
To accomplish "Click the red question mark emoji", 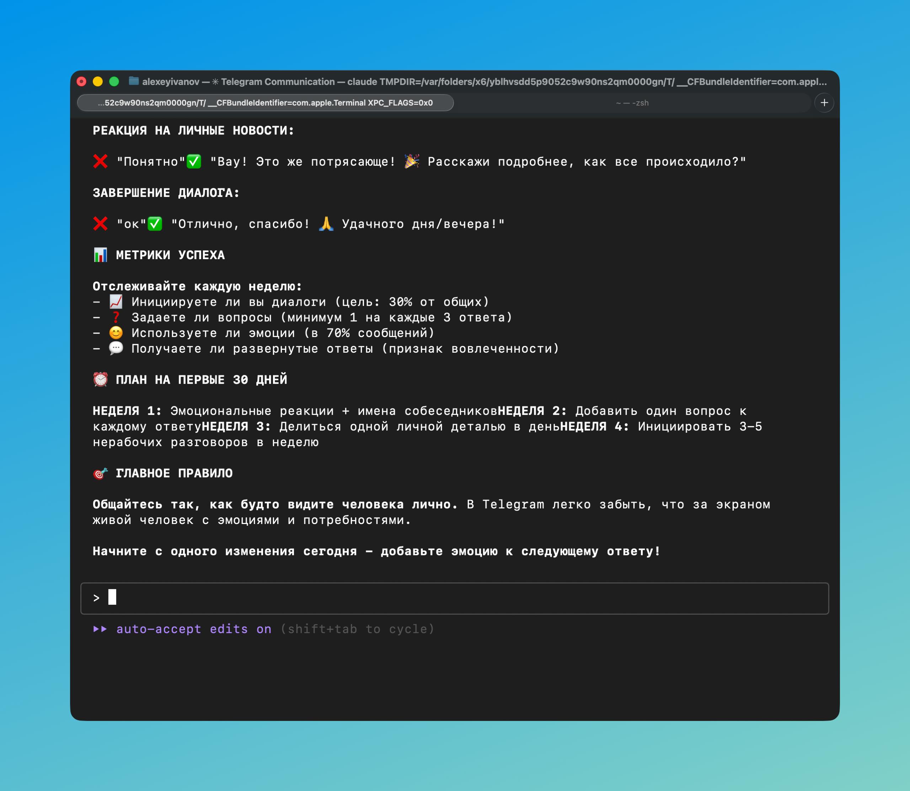I will (116, 317).
